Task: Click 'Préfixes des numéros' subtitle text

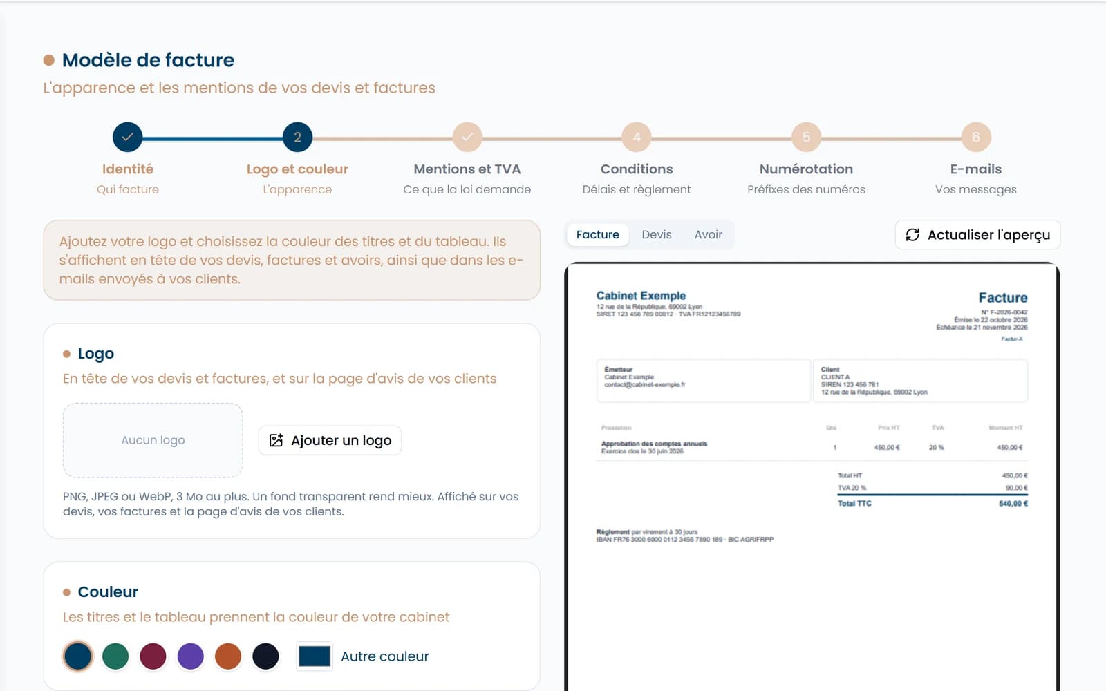Action: pos(806,189)
